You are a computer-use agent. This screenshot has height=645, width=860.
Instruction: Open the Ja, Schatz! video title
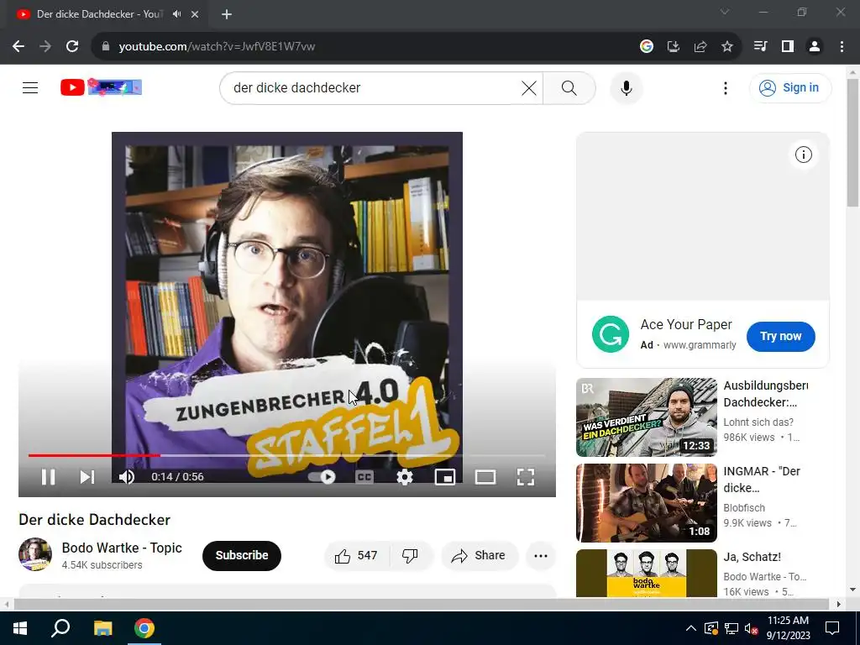pos(752,557)
